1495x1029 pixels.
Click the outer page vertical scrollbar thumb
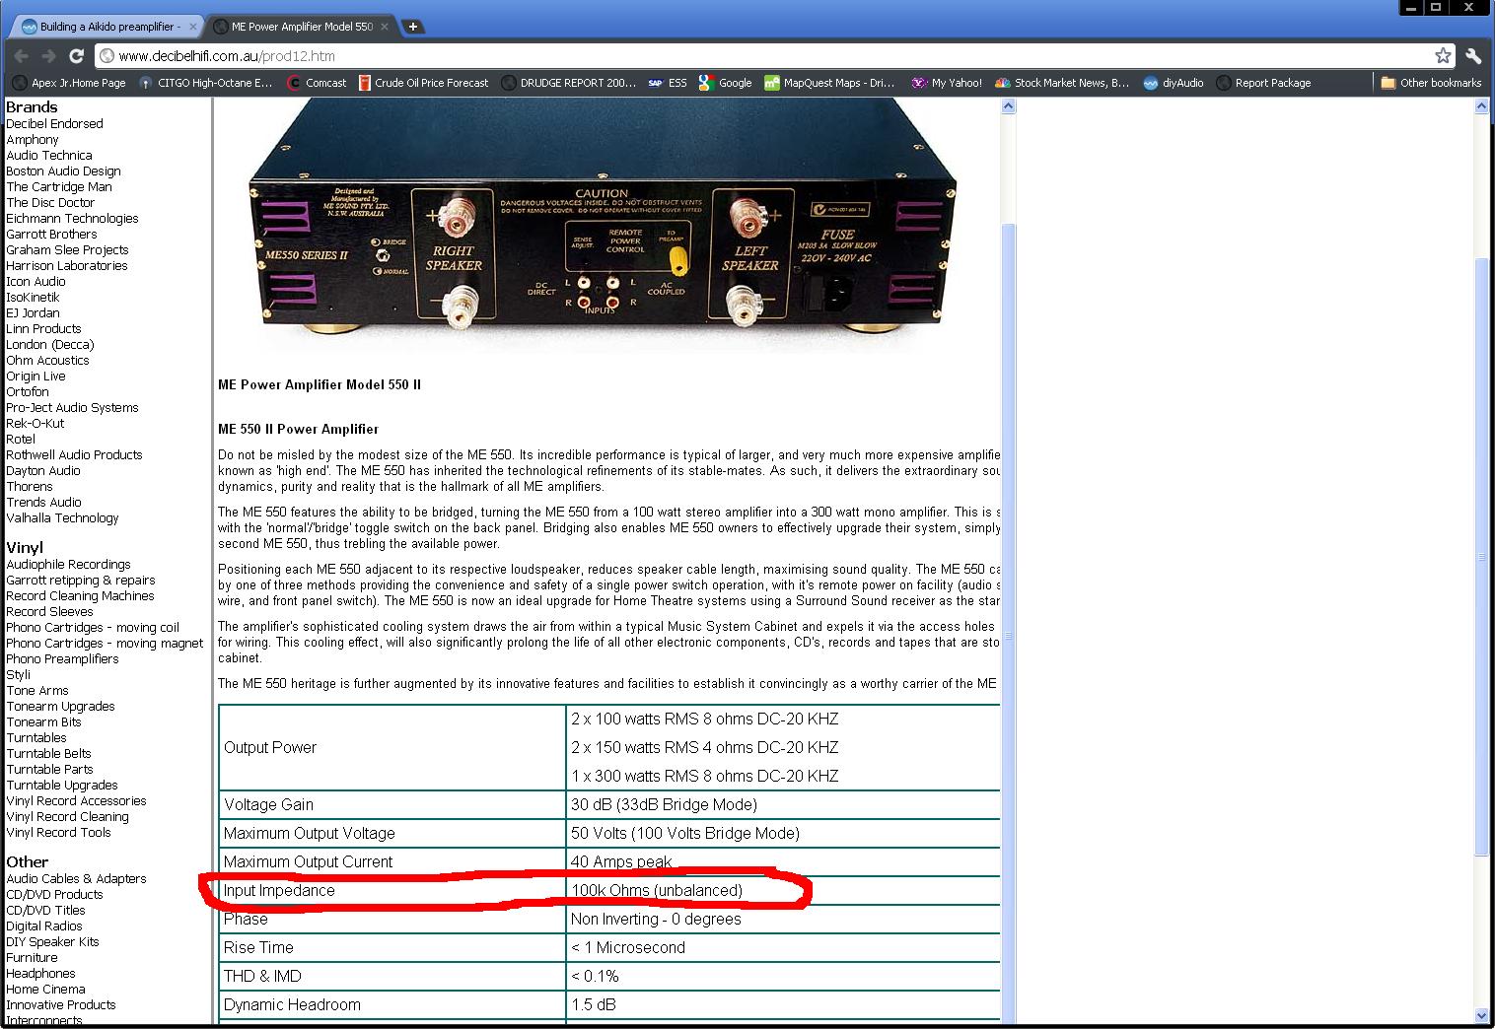[1481, 557]
